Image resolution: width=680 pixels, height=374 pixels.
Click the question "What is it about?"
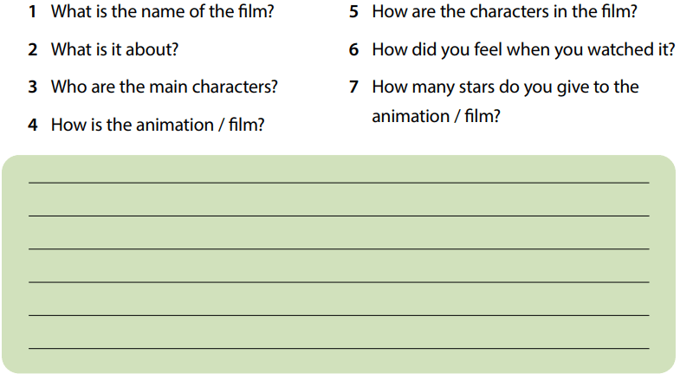coord(114,49)
